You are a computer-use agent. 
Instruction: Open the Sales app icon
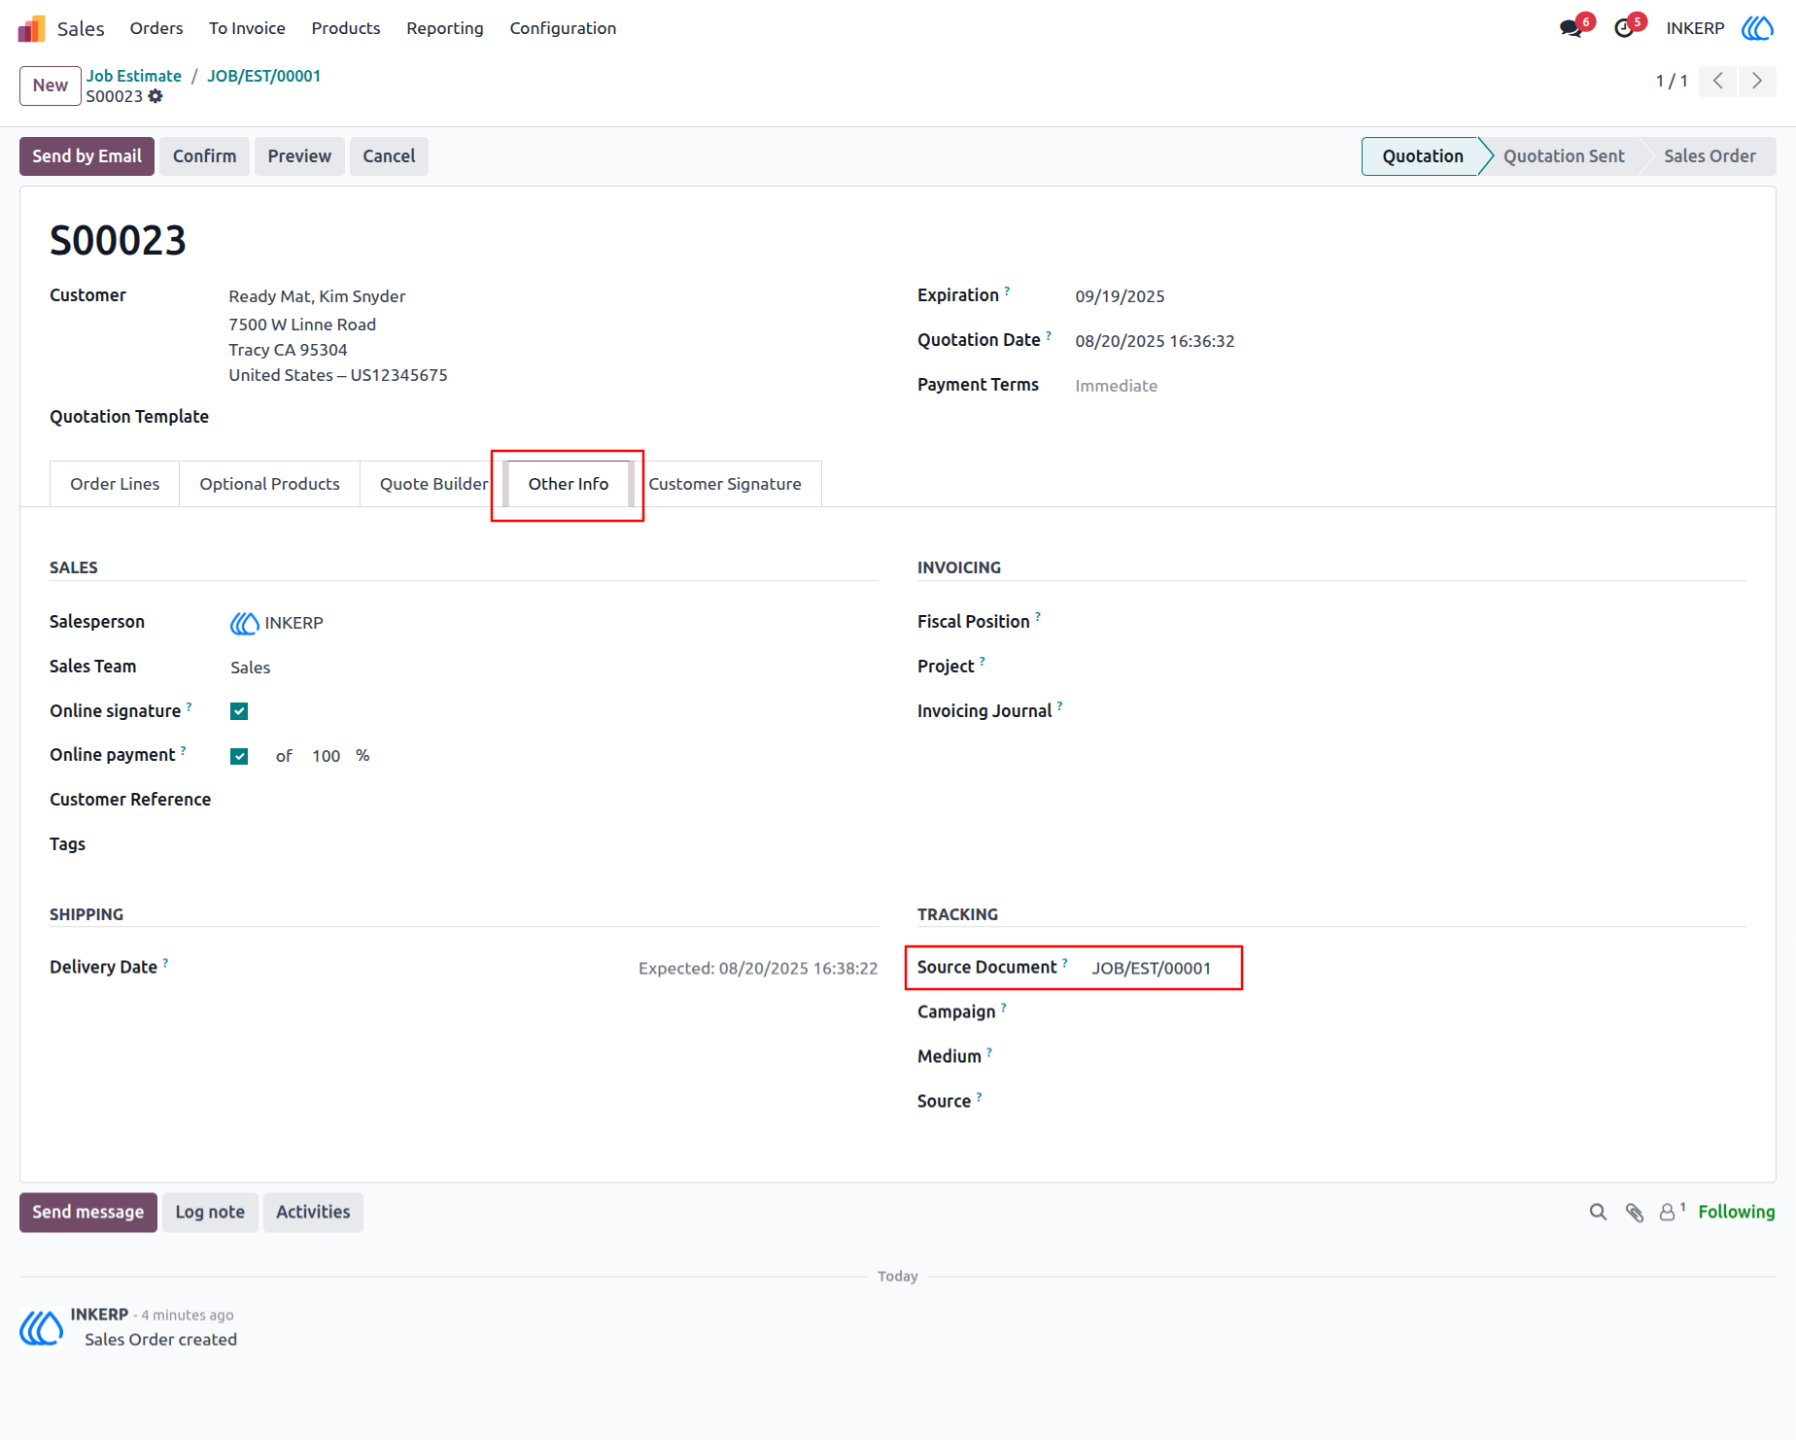coord(31,28)
